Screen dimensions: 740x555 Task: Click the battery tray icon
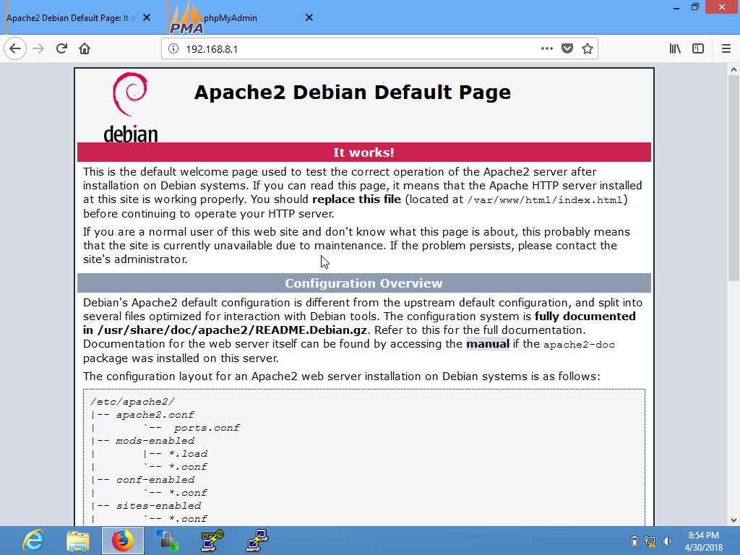click(634, 541)
